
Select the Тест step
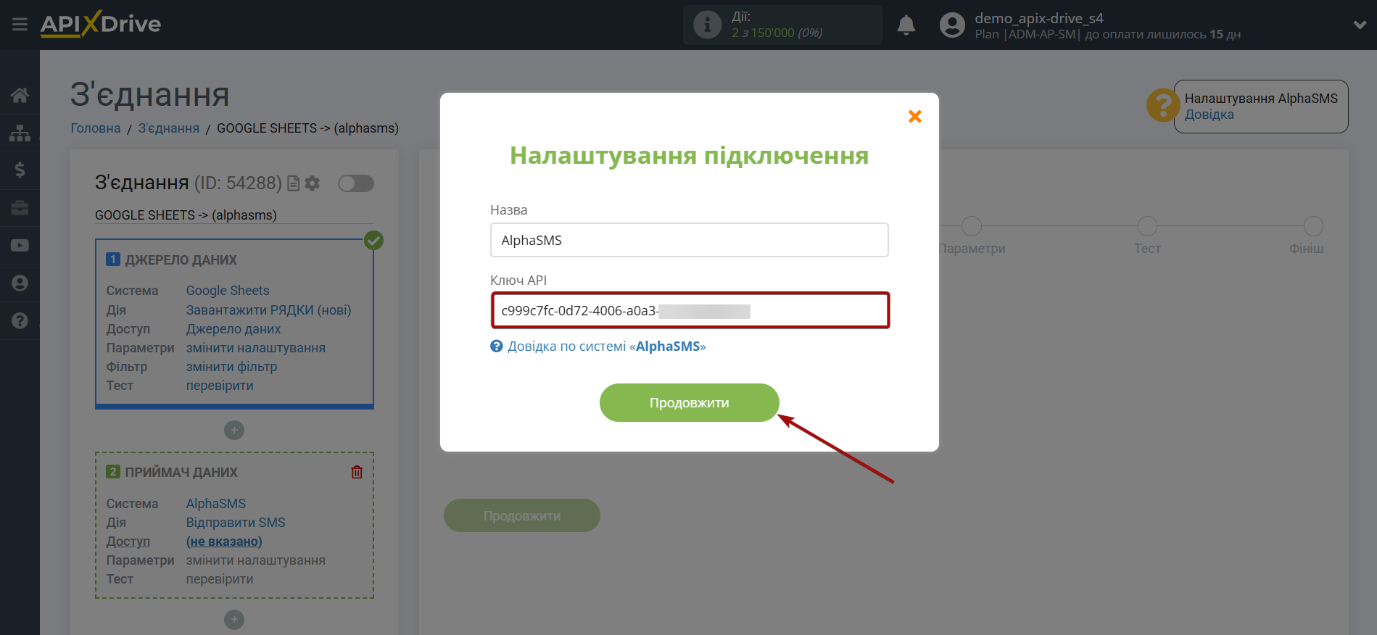pos(1147,227)
